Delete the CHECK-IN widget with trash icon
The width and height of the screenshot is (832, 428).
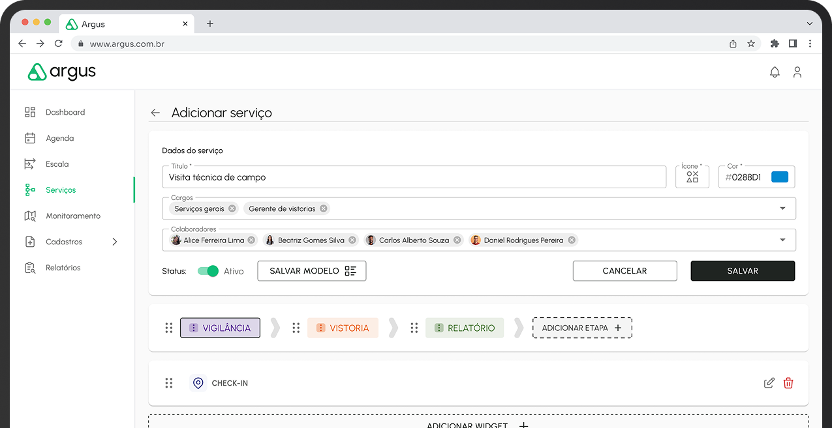[788, 383]
